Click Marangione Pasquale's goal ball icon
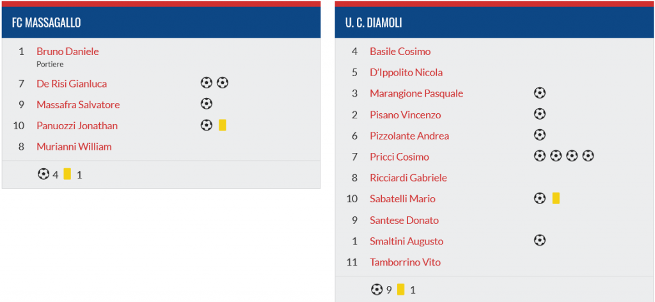Image resolution: width=655 pixels, height=302 pixels. pyautogui.click(x=540, y=93)
